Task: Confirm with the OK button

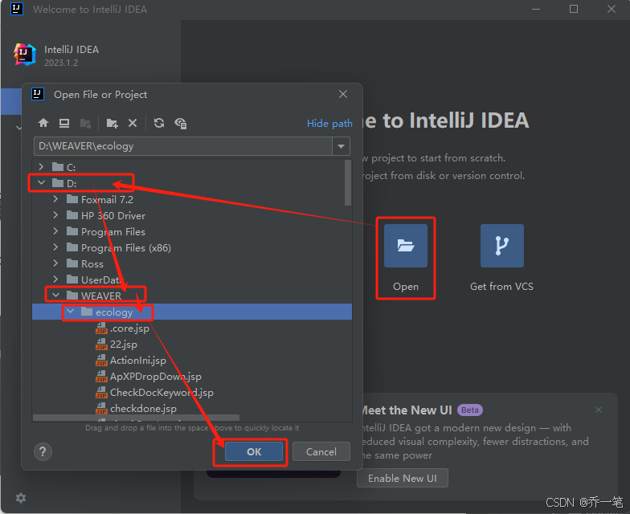Action: (x=254, y=451)
